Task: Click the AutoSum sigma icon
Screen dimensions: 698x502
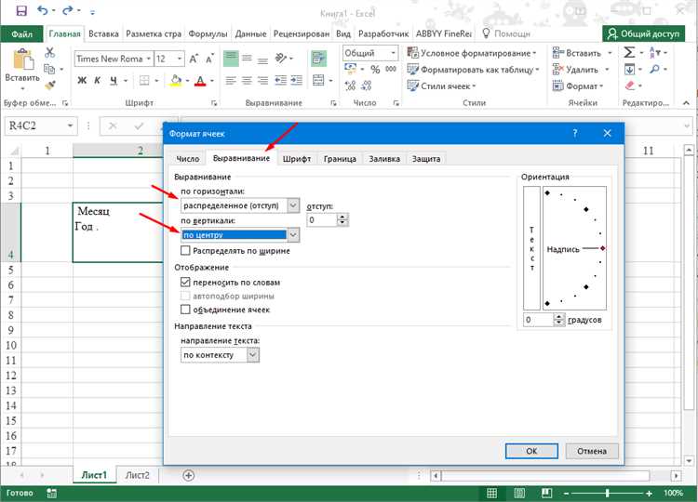Action: [x=630, y=54]
